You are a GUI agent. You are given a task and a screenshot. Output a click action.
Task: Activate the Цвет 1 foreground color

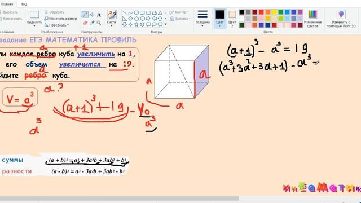coord(220,19)
